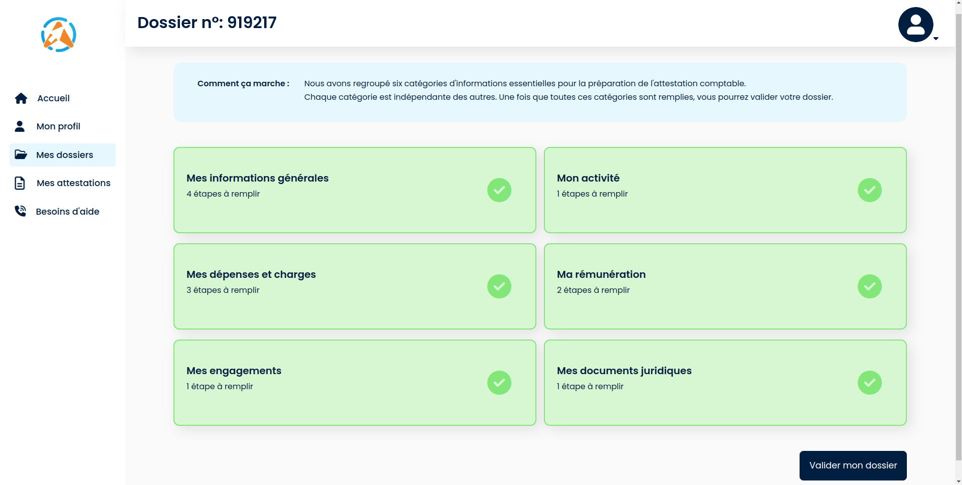The height and width of the screenshot is (485, 962).
Task: Click the open folder icon in sidebar
Action: tap(21, 154)
